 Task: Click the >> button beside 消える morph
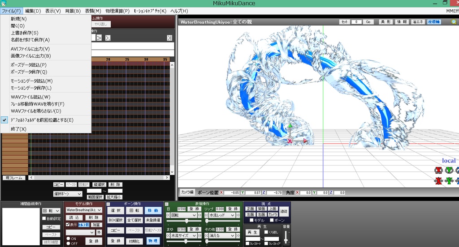pyautogui.click(x=238, y=235)
